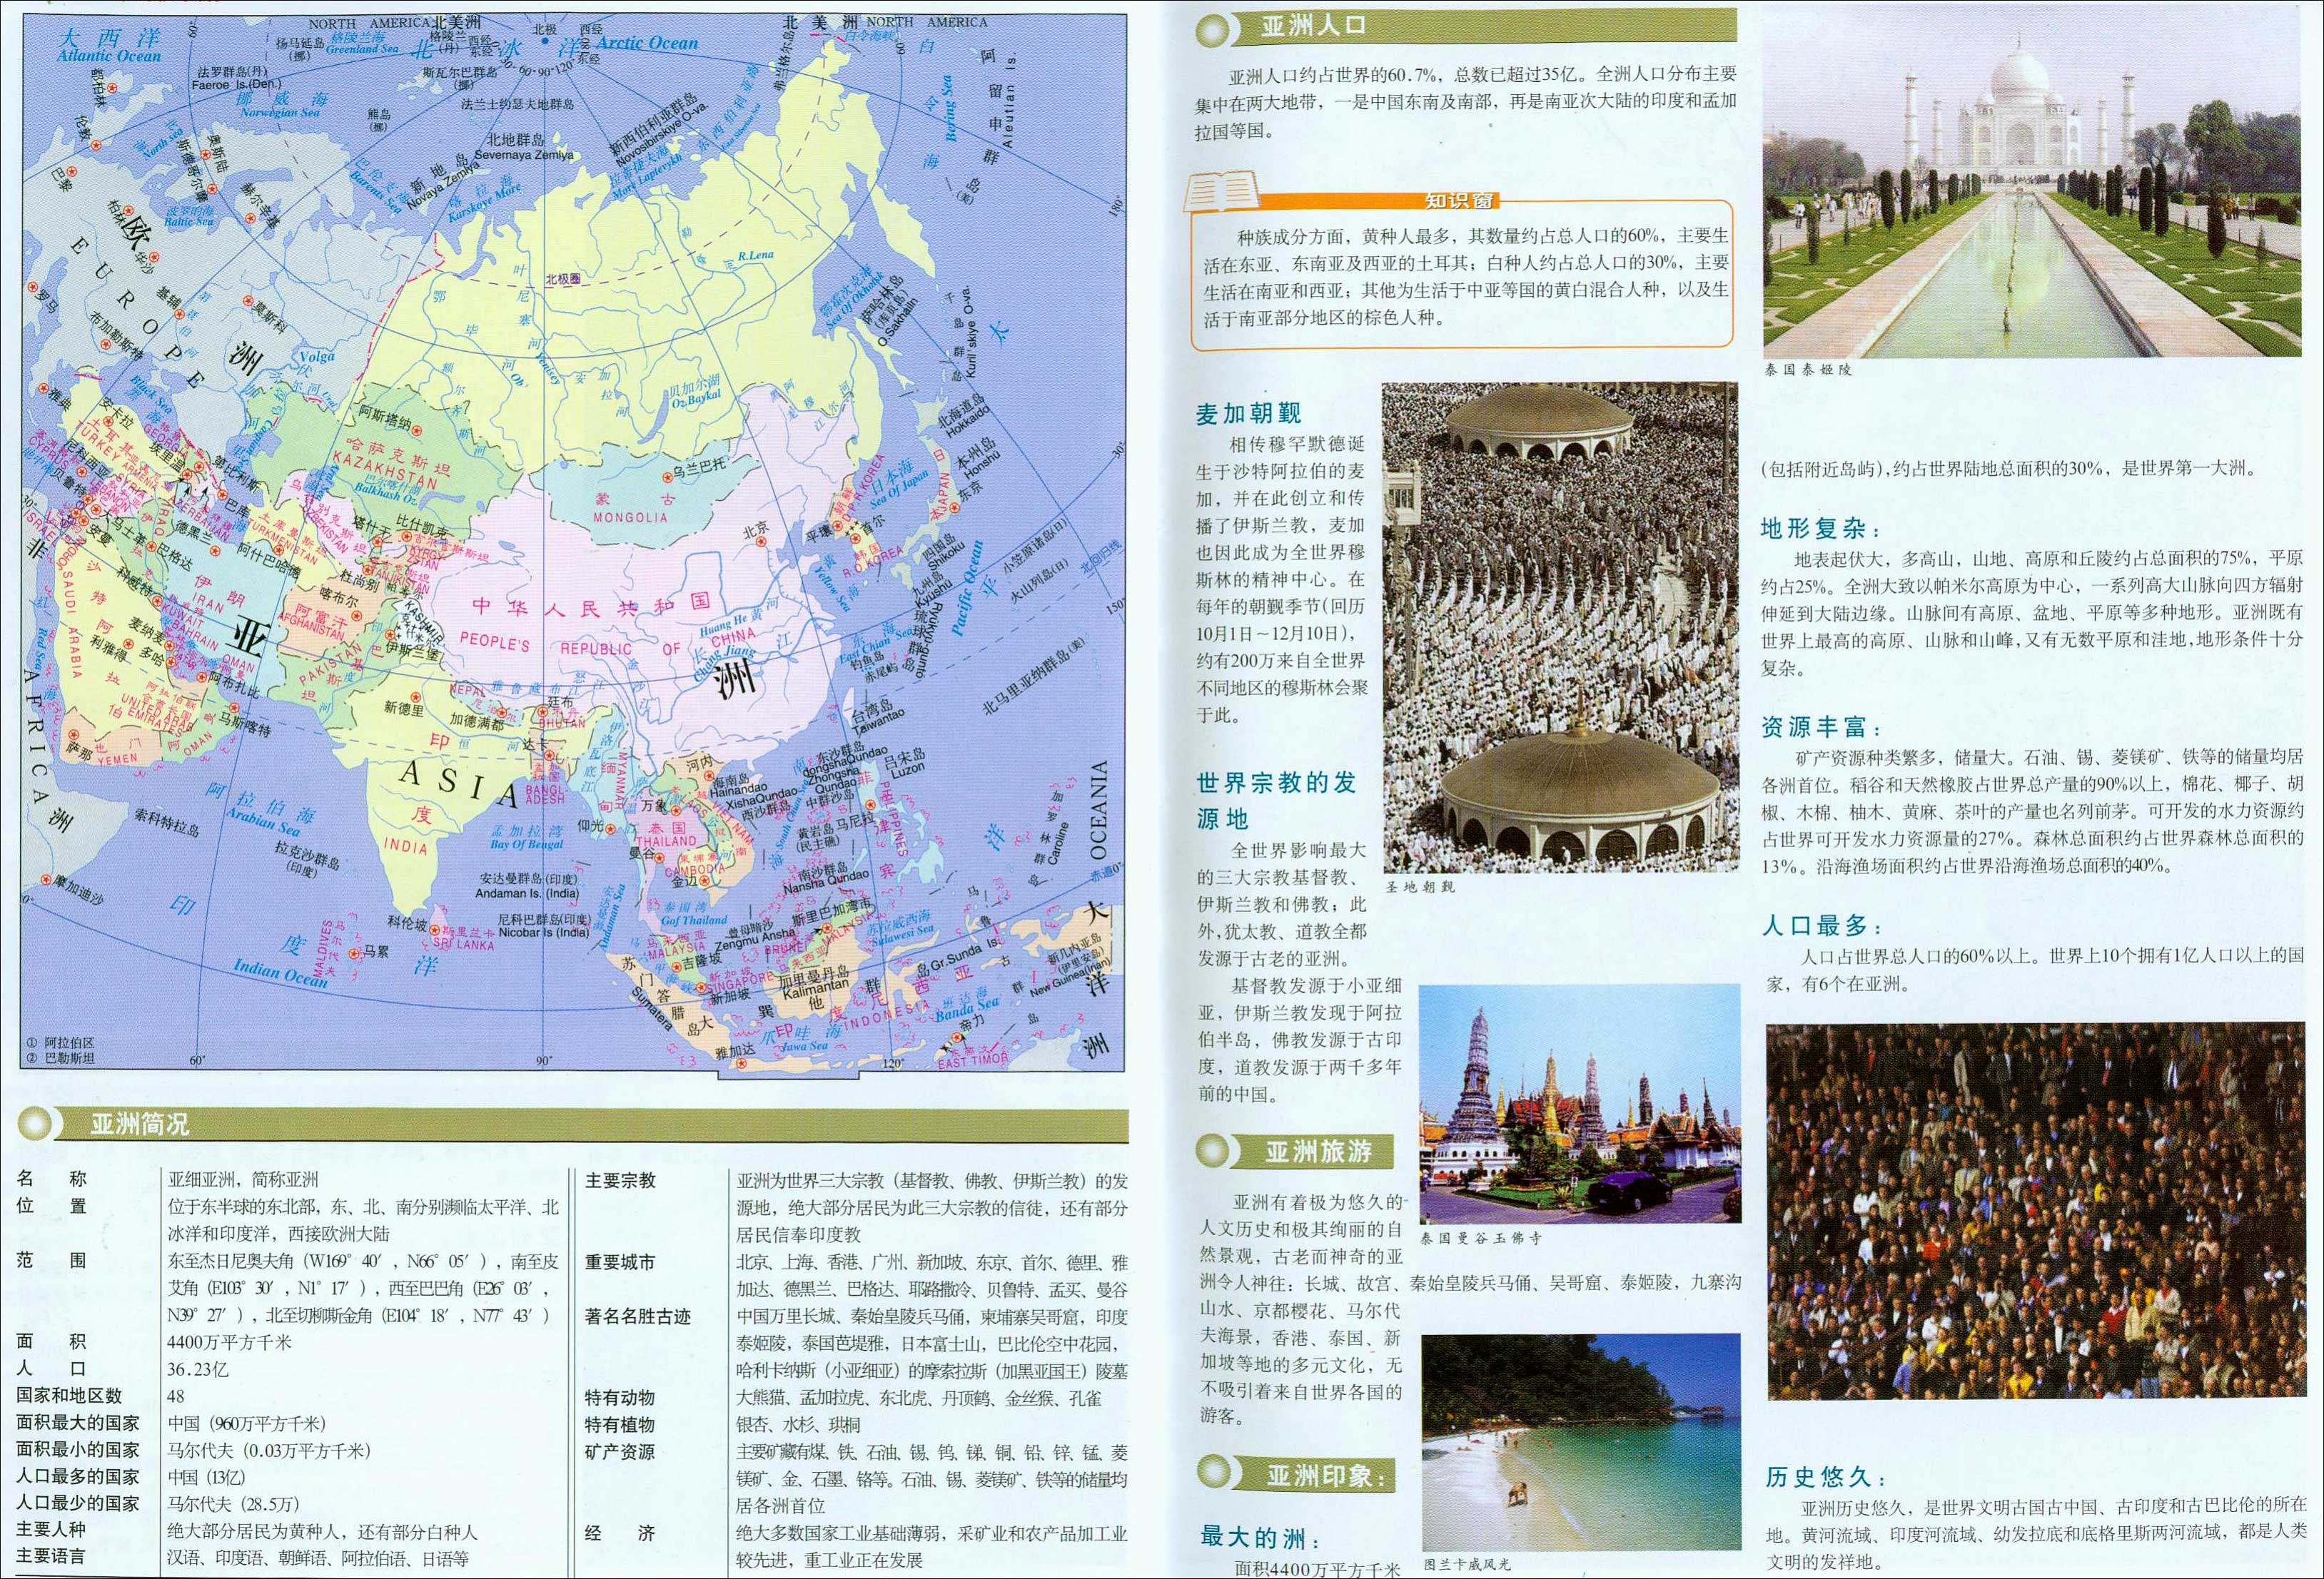Viewport: 2324px width, 1579px height.
Task: Click the round bullet icon beside 亚洲简况
Action: (36, 1123)
